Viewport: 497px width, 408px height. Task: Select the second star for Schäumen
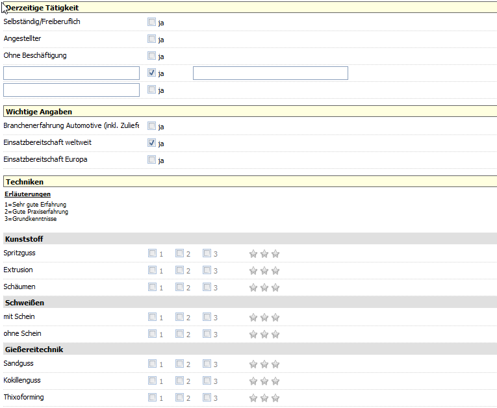(264, 287)
